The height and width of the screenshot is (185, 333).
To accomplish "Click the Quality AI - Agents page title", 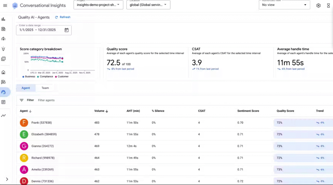I will coord(34,18).
